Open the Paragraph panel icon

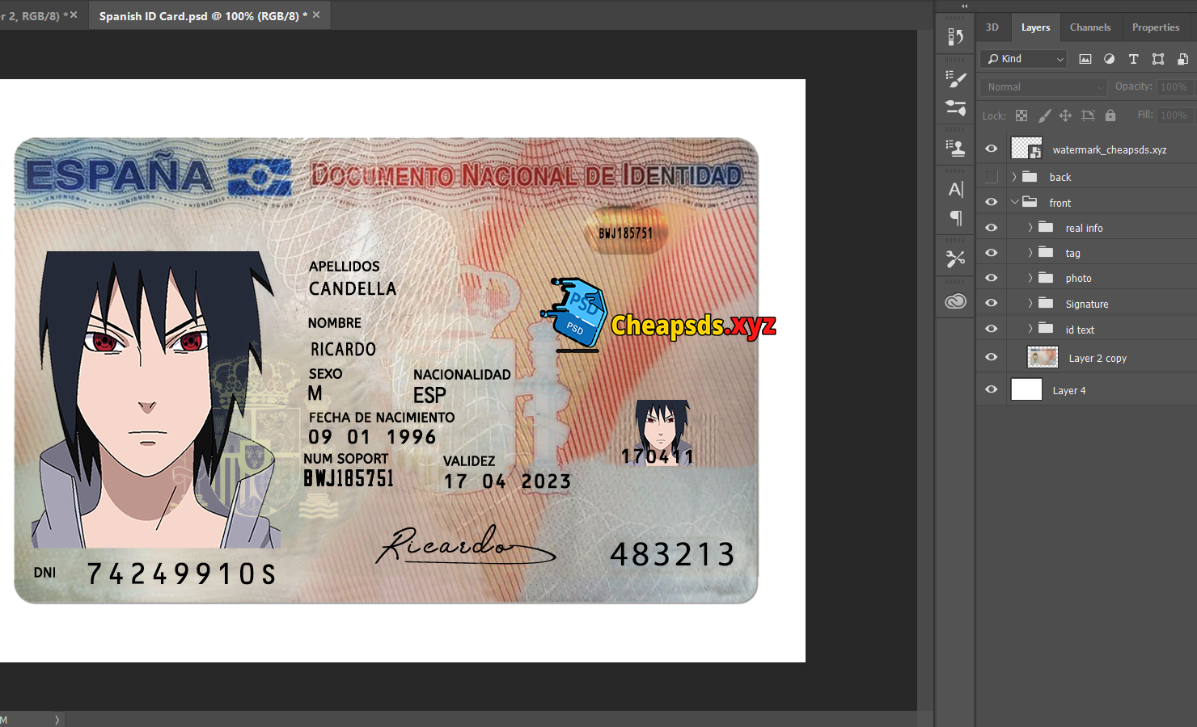click(955, 218)
